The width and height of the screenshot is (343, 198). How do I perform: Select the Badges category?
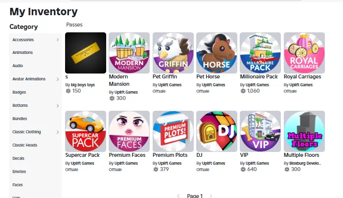(x=19, y=92)
